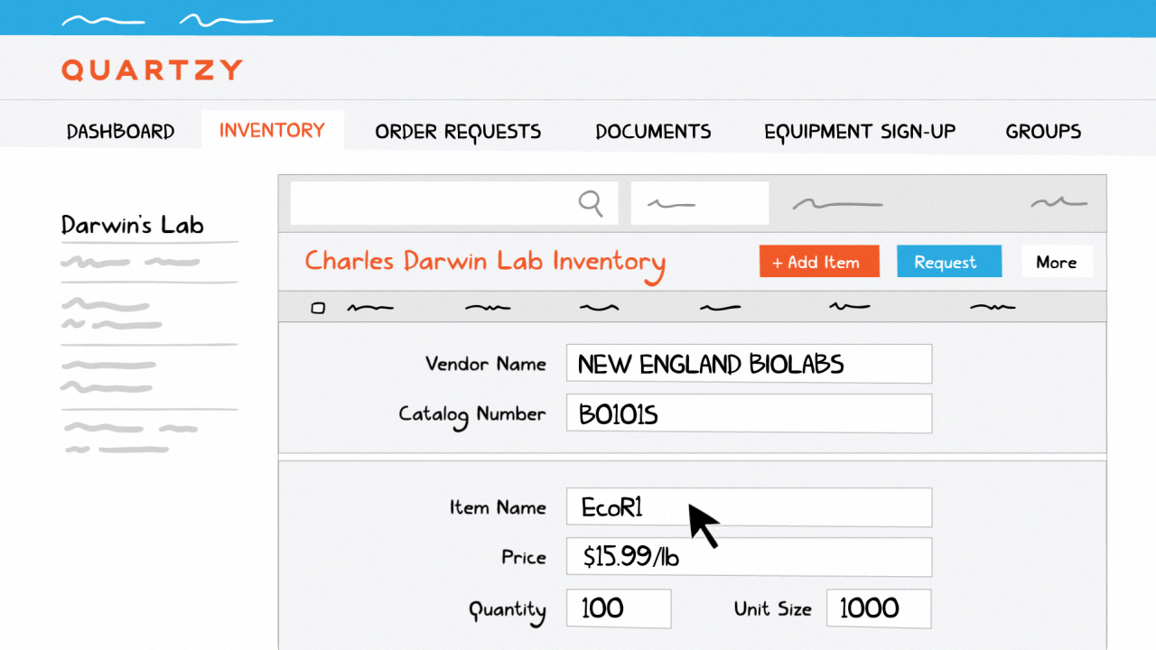Edit the Vendor Name field
The height and width of the screenshot is (650, 1156).
(x=749, y=364)
